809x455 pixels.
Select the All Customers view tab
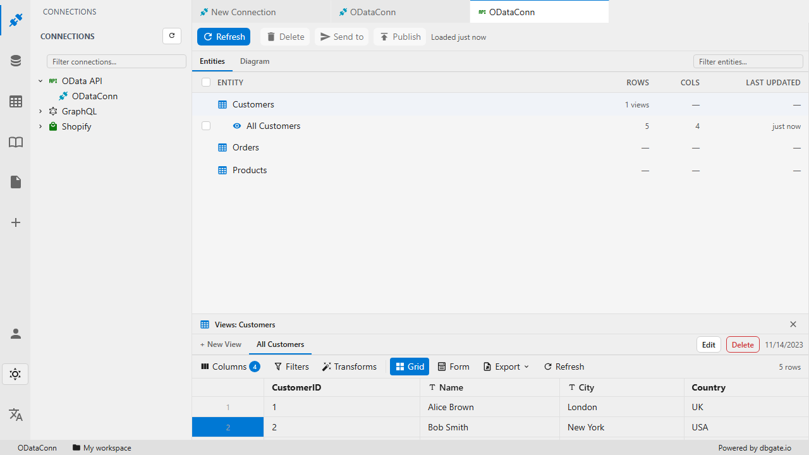coord(280,344)
